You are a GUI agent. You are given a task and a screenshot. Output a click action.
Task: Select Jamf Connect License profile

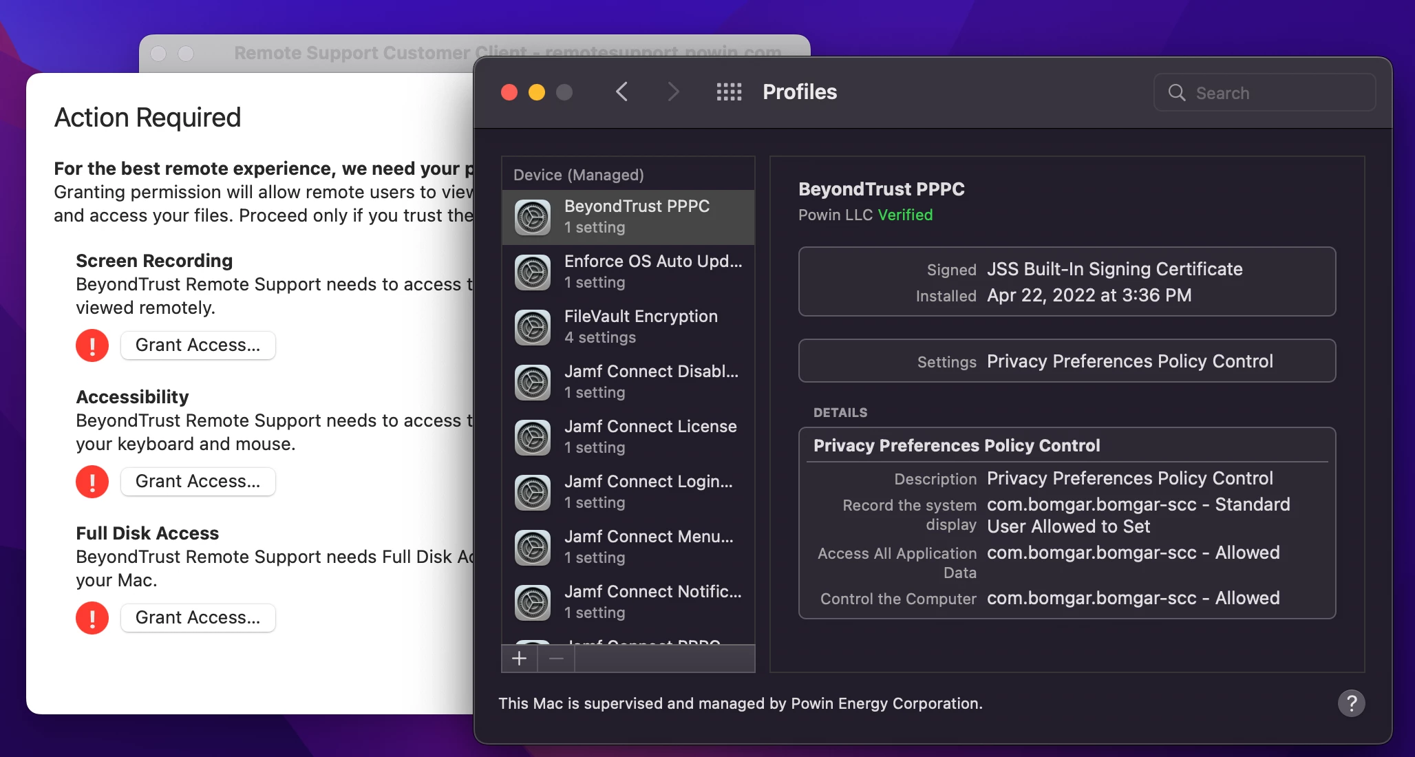pos(628,438)
